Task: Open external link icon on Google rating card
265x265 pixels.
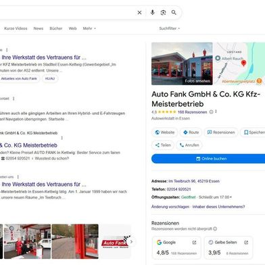Action: (194, 243)
